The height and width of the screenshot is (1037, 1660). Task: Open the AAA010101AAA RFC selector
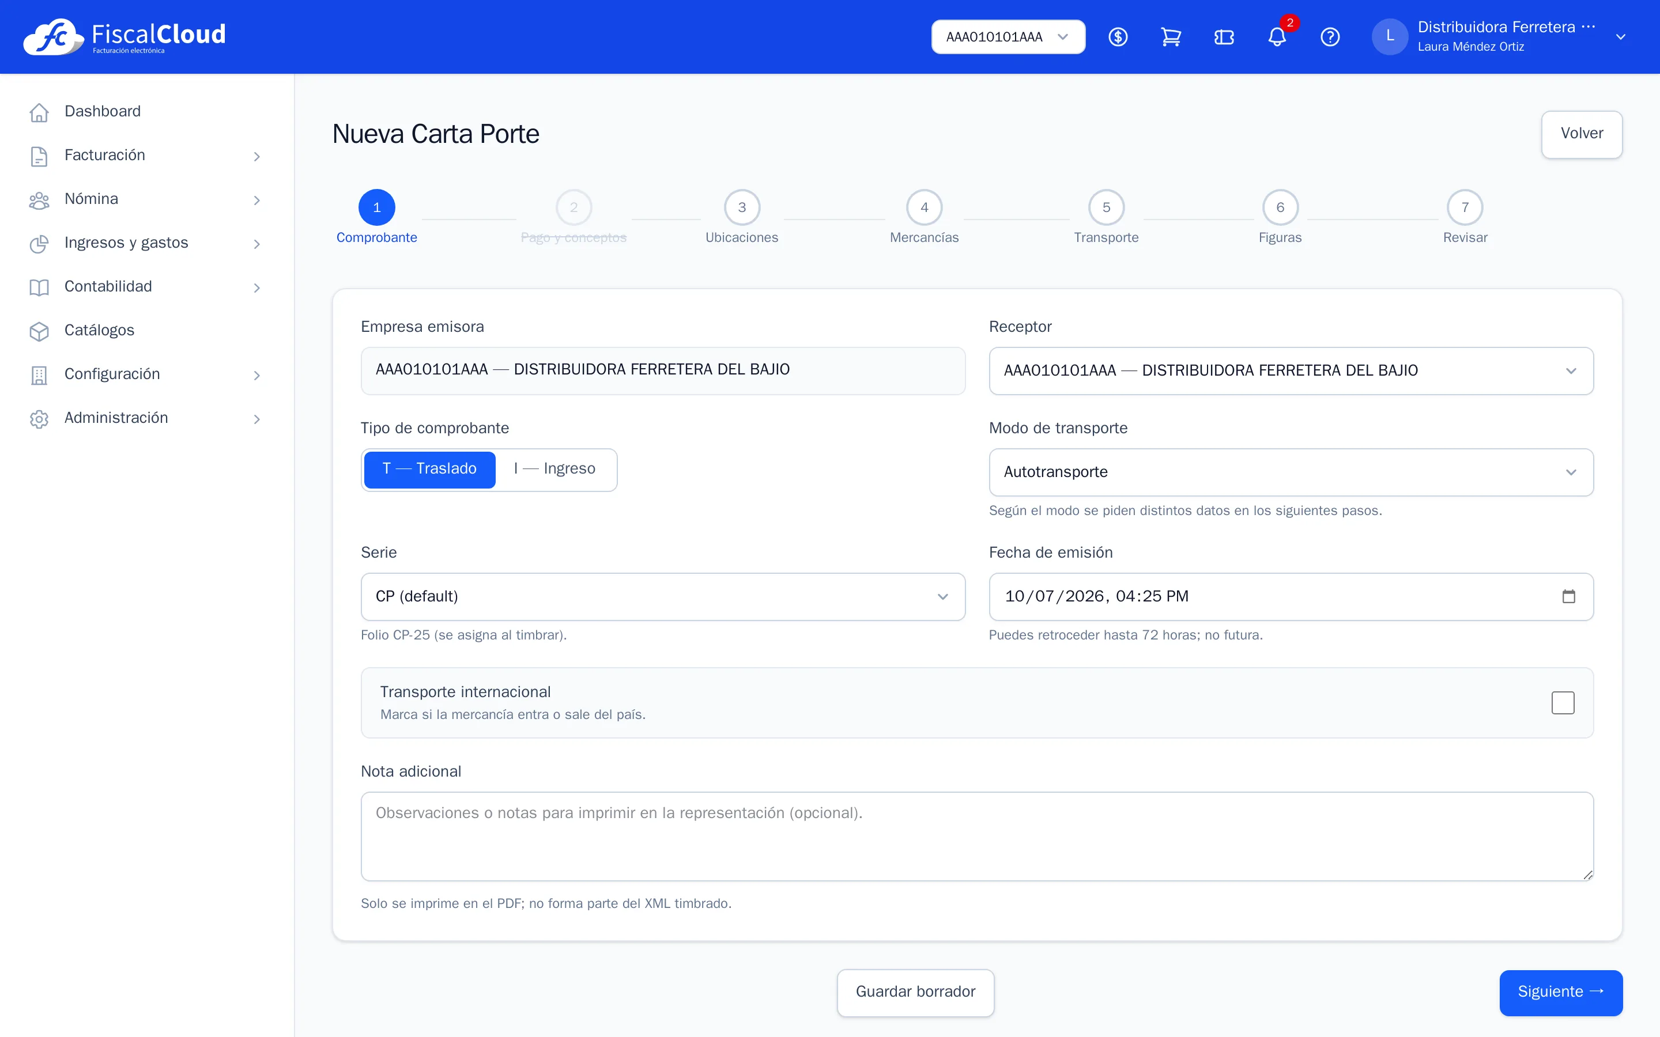click(1008, 37)
